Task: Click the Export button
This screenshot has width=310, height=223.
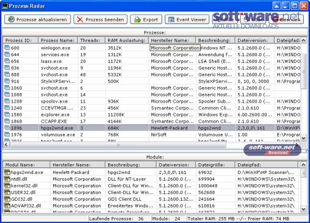Action: tap(146, 20)
